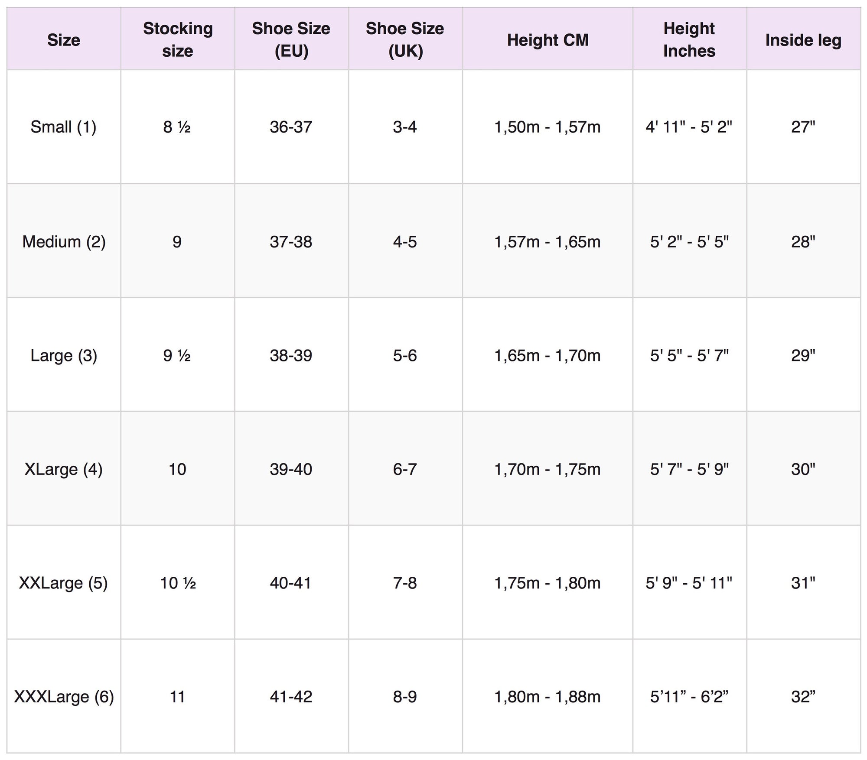Select the Shoe Size (UK) header

(x=405, y=40)
